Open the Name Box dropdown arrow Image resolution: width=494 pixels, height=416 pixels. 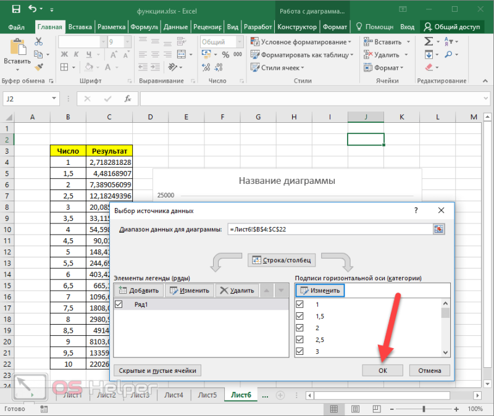(x=54, y=99)
